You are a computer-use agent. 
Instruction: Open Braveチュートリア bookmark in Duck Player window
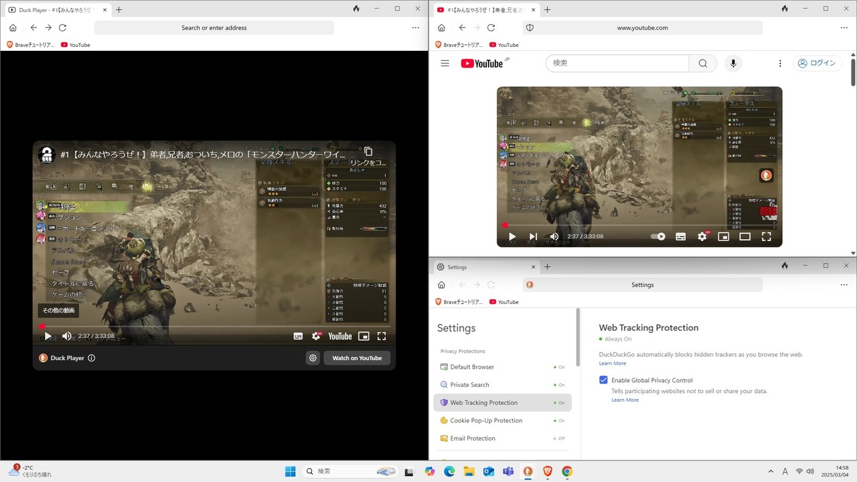30,45
